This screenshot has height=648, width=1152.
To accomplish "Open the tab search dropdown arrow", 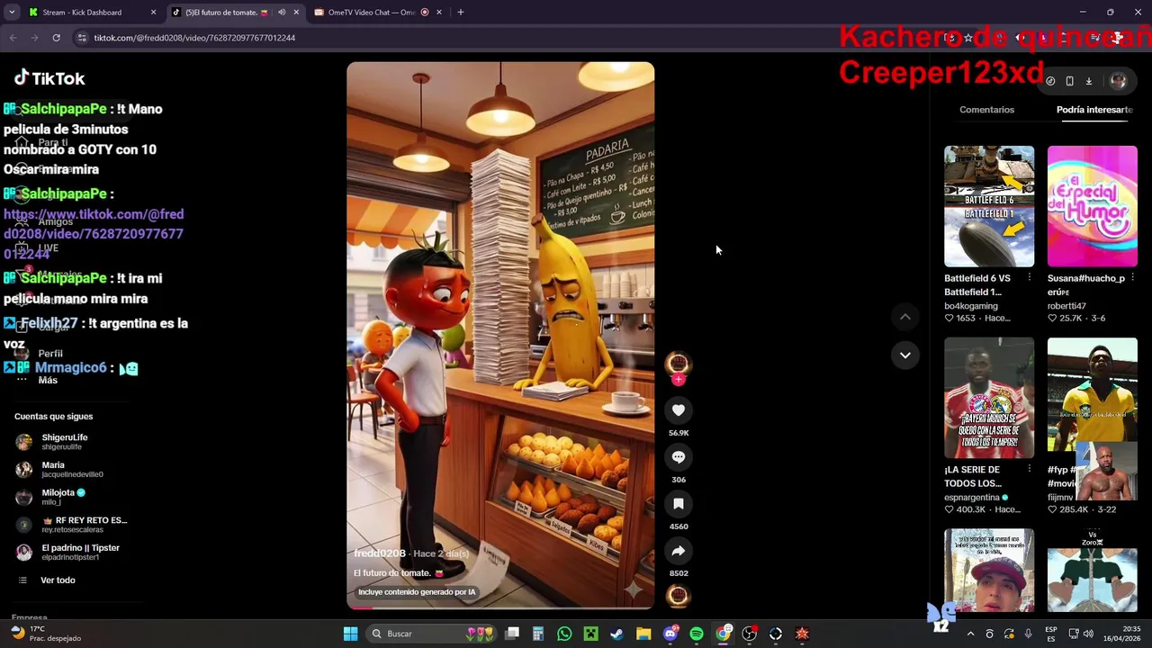I will pyautogui.click(x=12, y=13).
